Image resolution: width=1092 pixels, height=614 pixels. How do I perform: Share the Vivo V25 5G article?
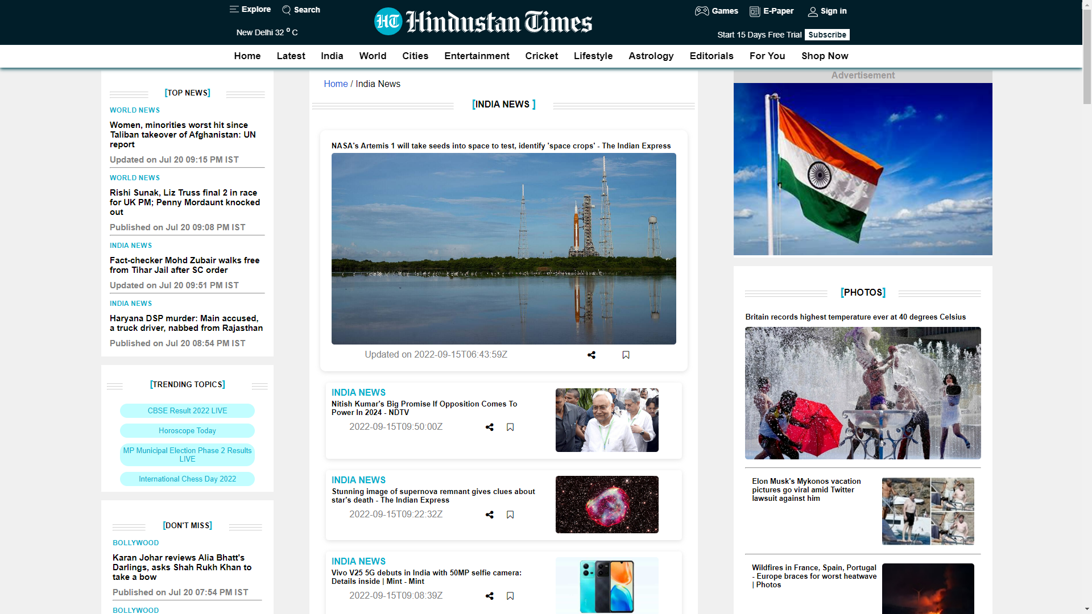[489, 596]
